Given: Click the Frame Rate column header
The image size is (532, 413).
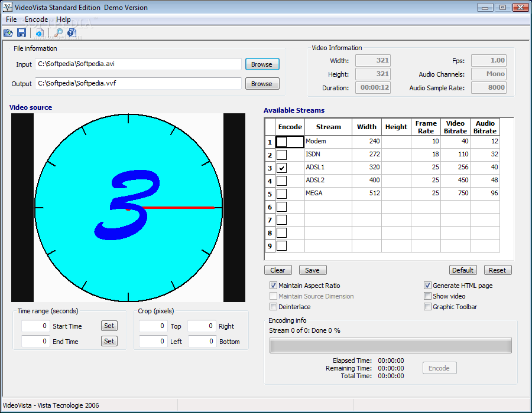Looking at the screenshot, I should pos(426,127).
